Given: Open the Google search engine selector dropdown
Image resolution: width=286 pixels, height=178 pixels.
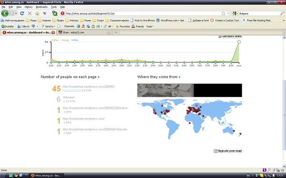Looking at the screenshot, I should (235, 13).
